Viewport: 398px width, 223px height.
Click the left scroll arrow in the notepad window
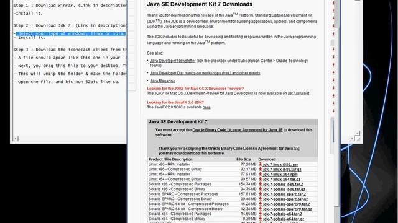(x=16, y=138)
